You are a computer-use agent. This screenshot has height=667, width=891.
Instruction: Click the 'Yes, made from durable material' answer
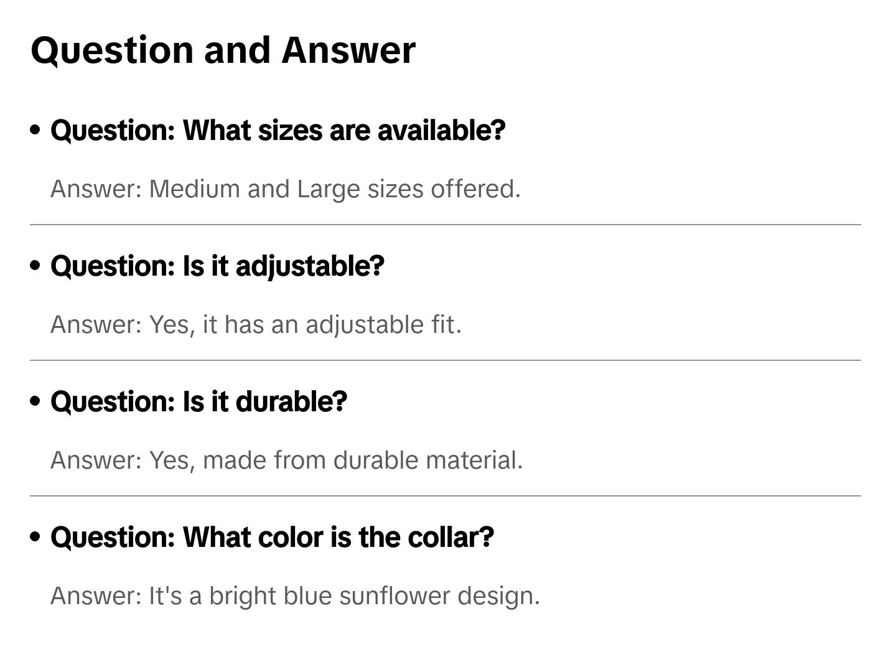click(286, 460)
